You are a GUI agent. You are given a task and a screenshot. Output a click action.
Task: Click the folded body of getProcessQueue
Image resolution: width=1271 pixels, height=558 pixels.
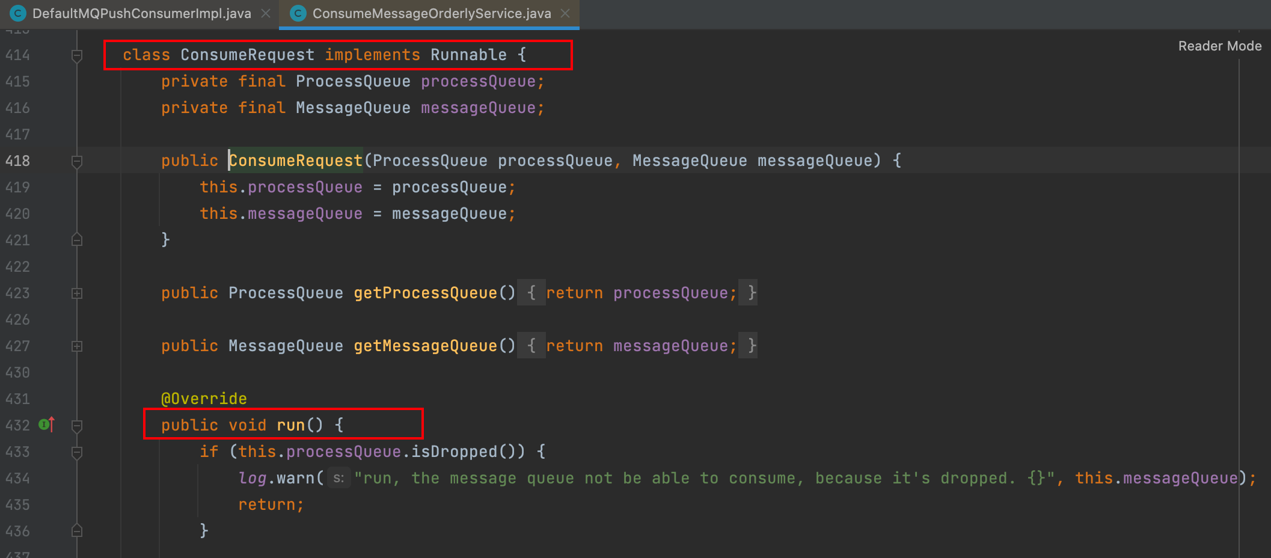click(637, 293)
